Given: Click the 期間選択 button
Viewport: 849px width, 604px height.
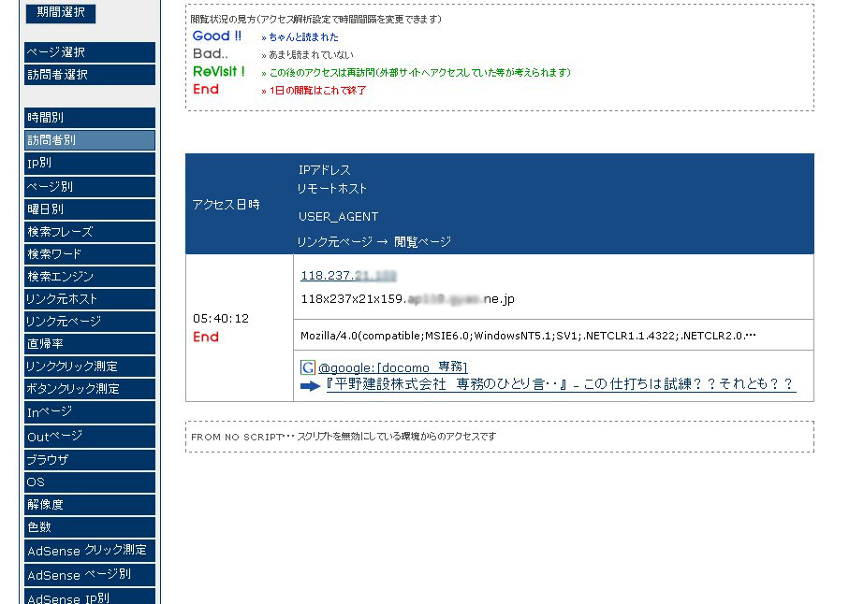Looking at the screenshot, I should coord(61,12).
